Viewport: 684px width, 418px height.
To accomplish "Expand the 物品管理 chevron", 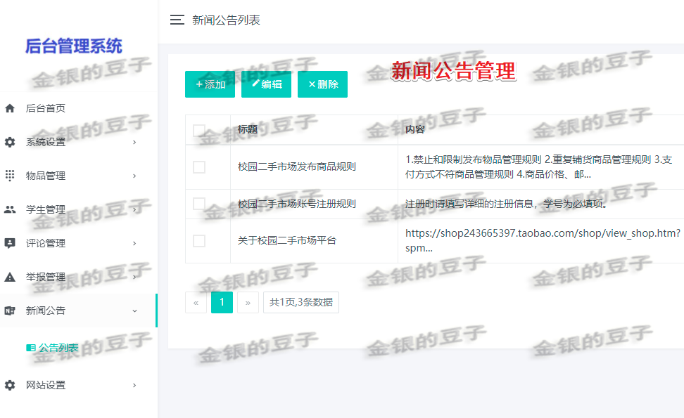I will [x=134, y=176].
